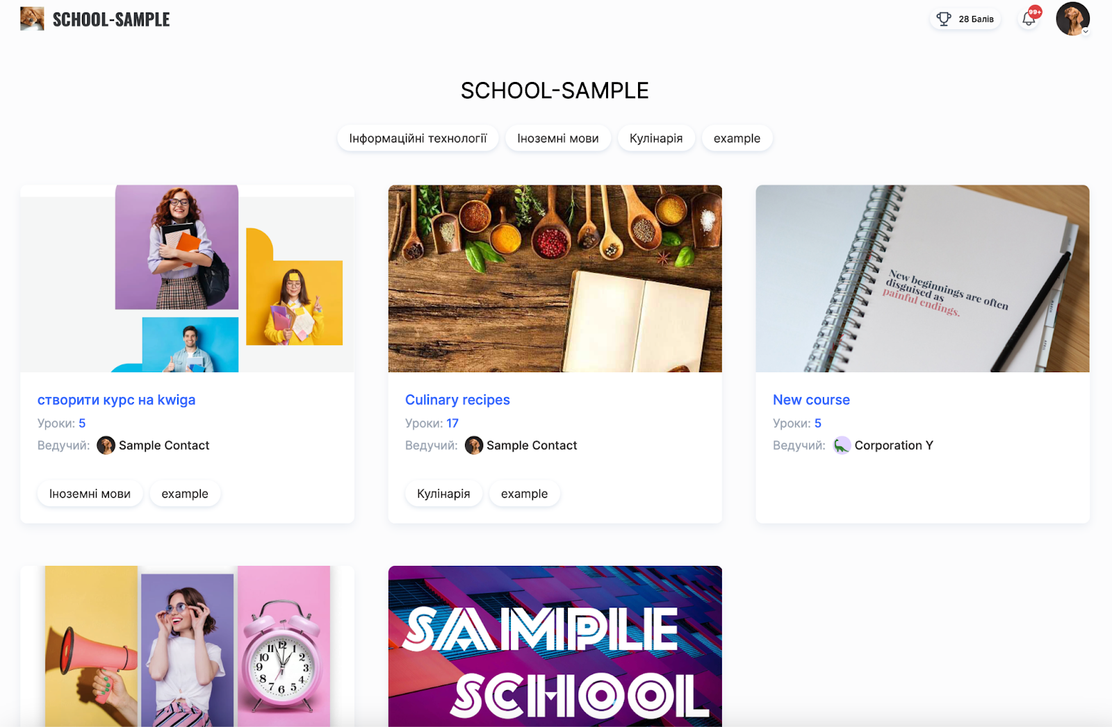Click the SCHOOL-SAMPLE header brand text

111,19
